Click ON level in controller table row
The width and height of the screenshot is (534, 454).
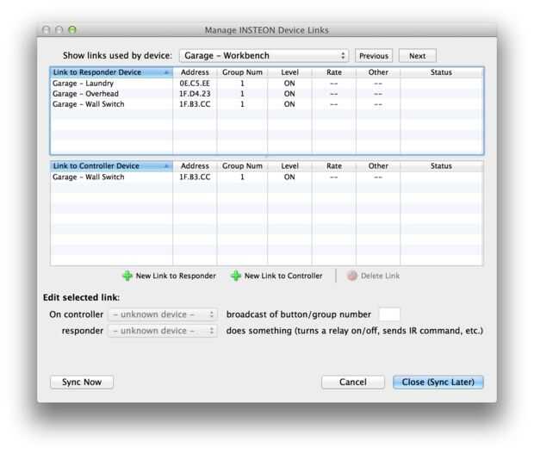pos(289,177)
